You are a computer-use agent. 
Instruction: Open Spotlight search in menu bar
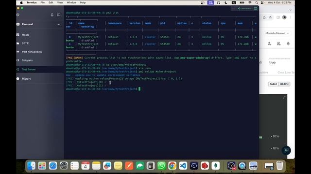257,2
